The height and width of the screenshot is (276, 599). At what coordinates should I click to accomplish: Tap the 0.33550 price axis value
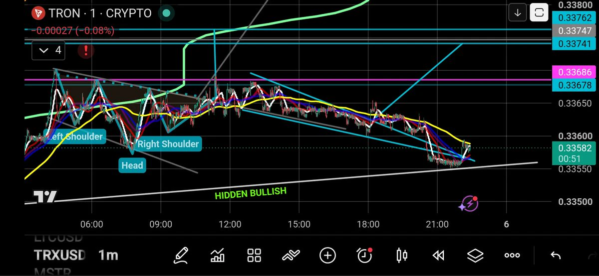pyautogui.click(x=575, y=169)
